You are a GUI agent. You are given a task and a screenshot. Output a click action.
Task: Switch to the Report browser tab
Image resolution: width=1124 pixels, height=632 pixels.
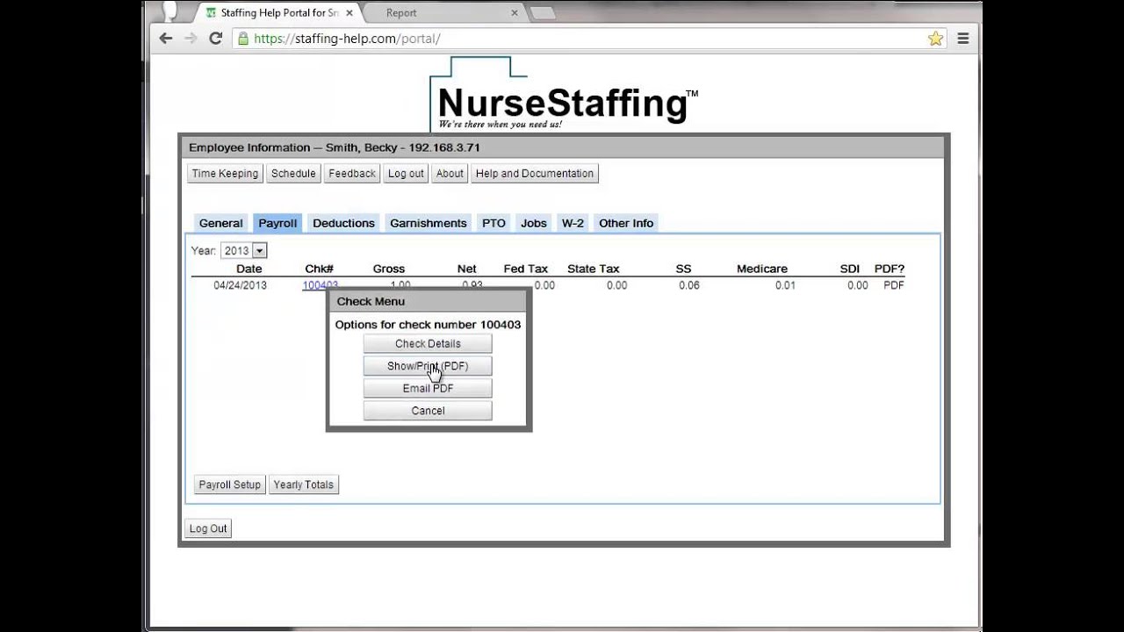[x=443, y=13]
